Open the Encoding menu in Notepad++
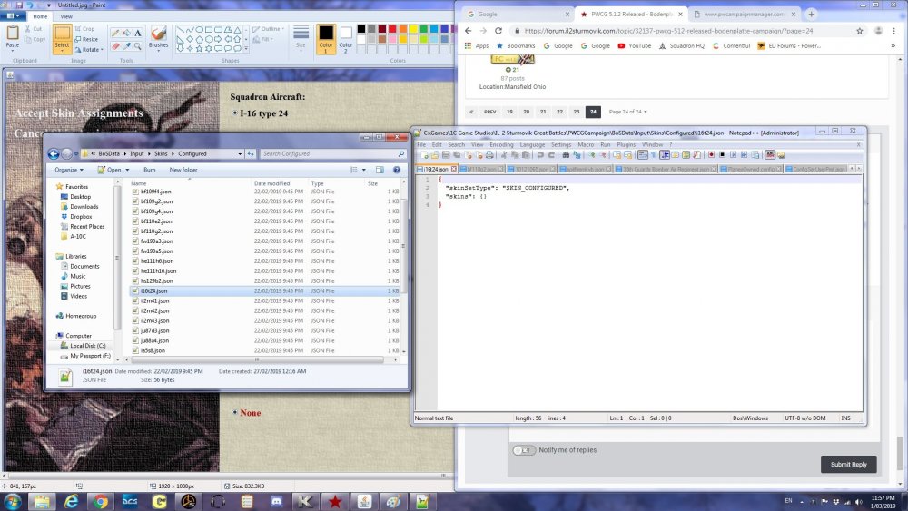Image resolution: width=908 pixels, height=511 pixels. click(501, 144)
